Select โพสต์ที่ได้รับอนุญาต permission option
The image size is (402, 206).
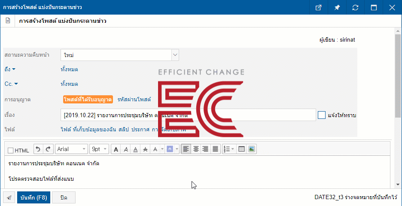[x=88, y=100]
